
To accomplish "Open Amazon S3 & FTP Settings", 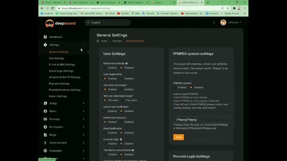I will 65,77.
